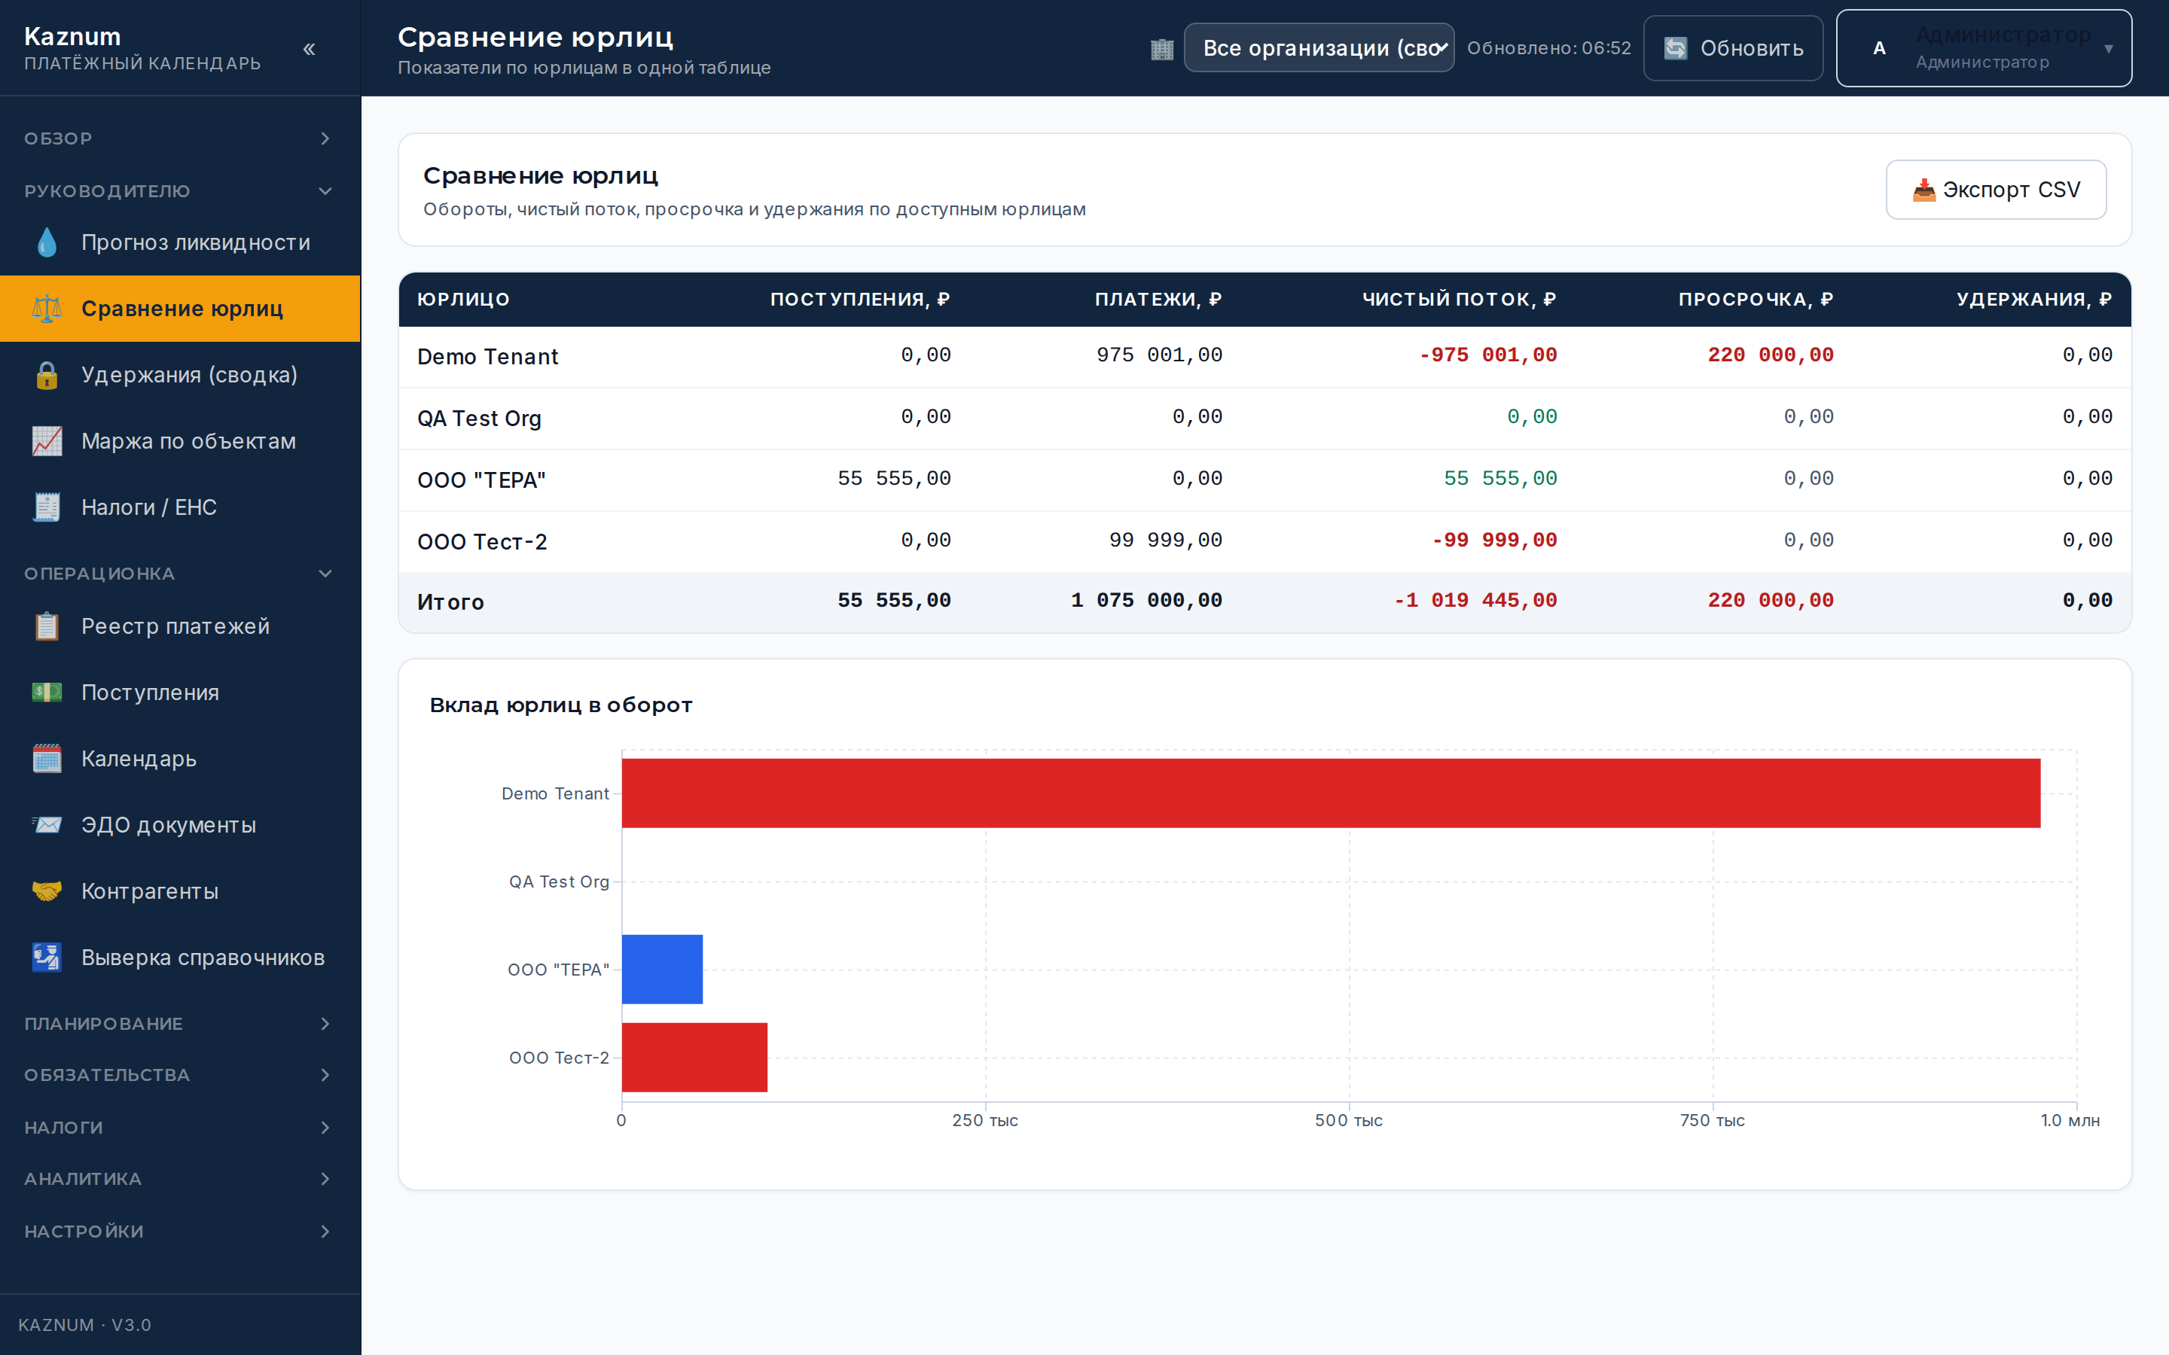Click the chart icon for Маржа по объектам
2169x1355 pixels.
(x=47, y=441)
